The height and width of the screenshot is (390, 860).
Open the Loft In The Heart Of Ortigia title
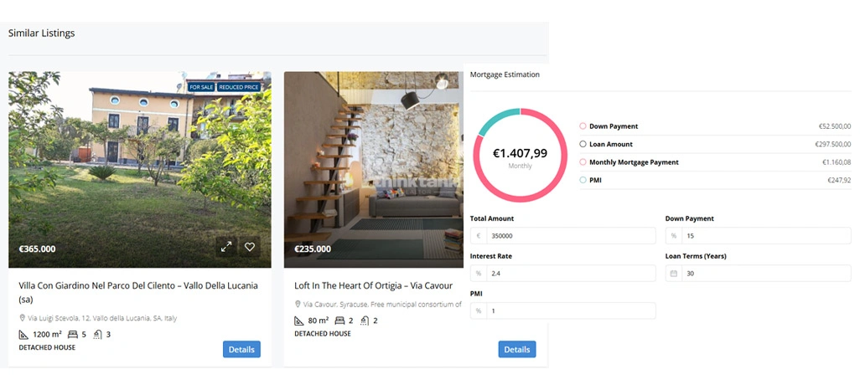[x=374, y=285]
